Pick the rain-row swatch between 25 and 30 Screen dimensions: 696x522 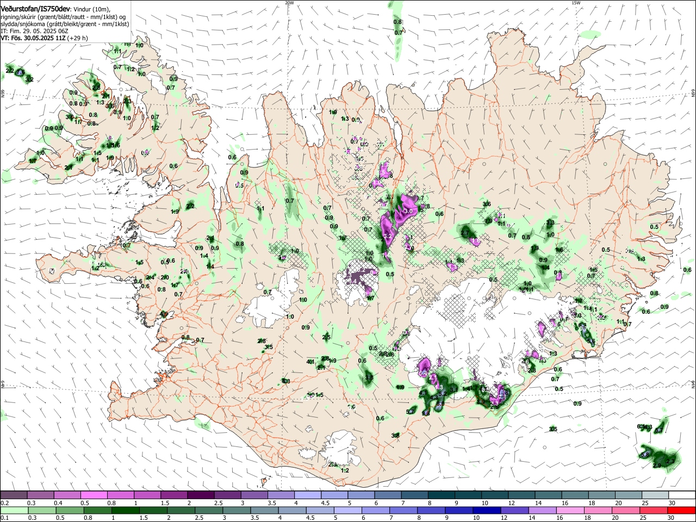tap(655, 510)
